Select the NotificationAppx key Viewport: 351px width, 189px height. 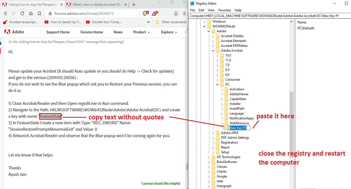point(242,118)
